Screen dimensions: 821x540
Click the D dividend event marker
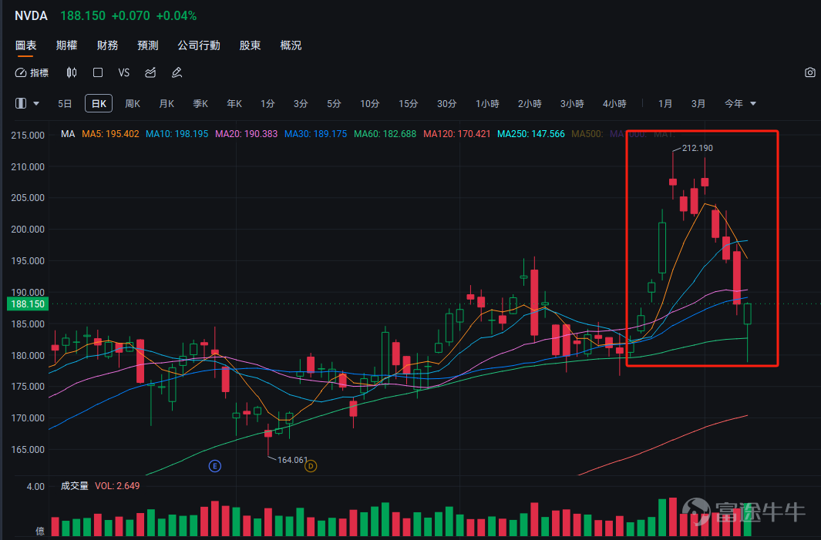[x=311, y=466]
